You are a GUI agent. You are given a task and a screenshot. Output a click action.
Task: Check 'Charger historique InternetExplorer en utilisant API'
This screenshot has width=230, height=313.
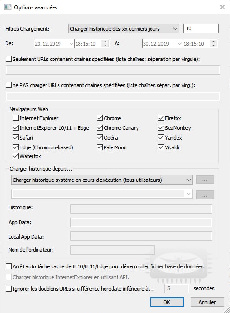click(8, 277)
